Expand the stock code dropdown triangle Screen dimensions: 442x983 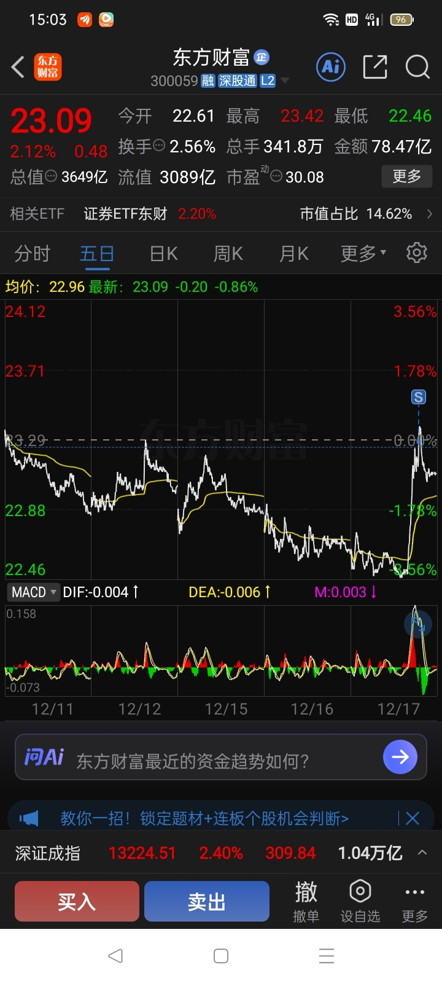pyautogui.click(x=284, y=81)
